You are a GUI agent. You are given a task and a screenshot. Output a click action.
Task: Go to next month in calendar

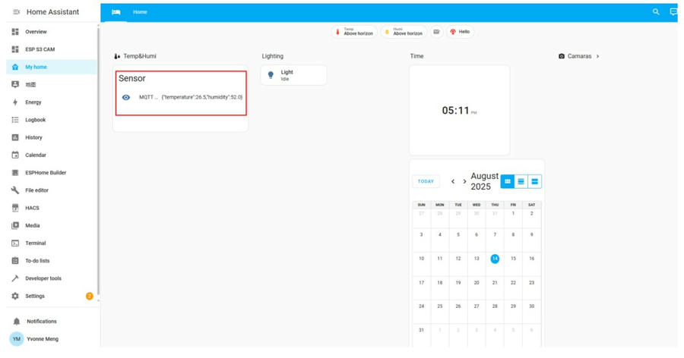pyautogui.click(x=464, y=181)
